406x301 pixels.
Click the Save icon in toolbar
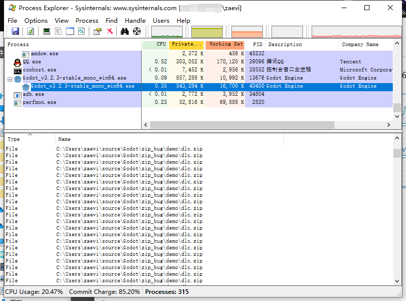(x=15, y=31)
